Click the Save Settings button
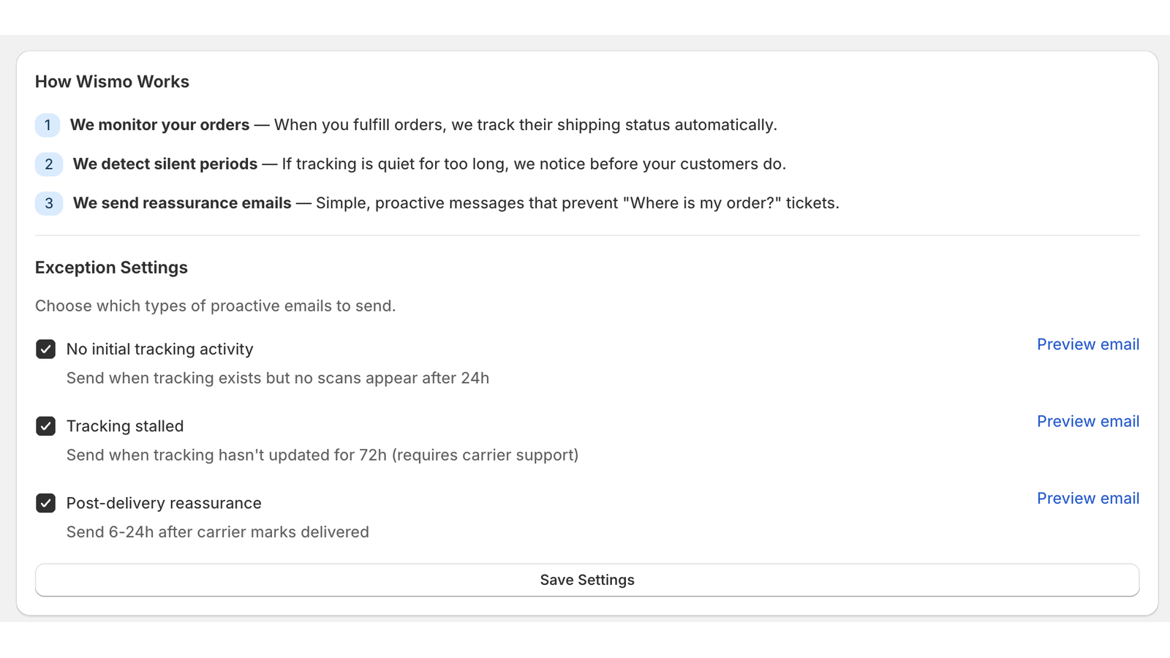This screenshot has width=1170, height=658. (x=586, y=579)
